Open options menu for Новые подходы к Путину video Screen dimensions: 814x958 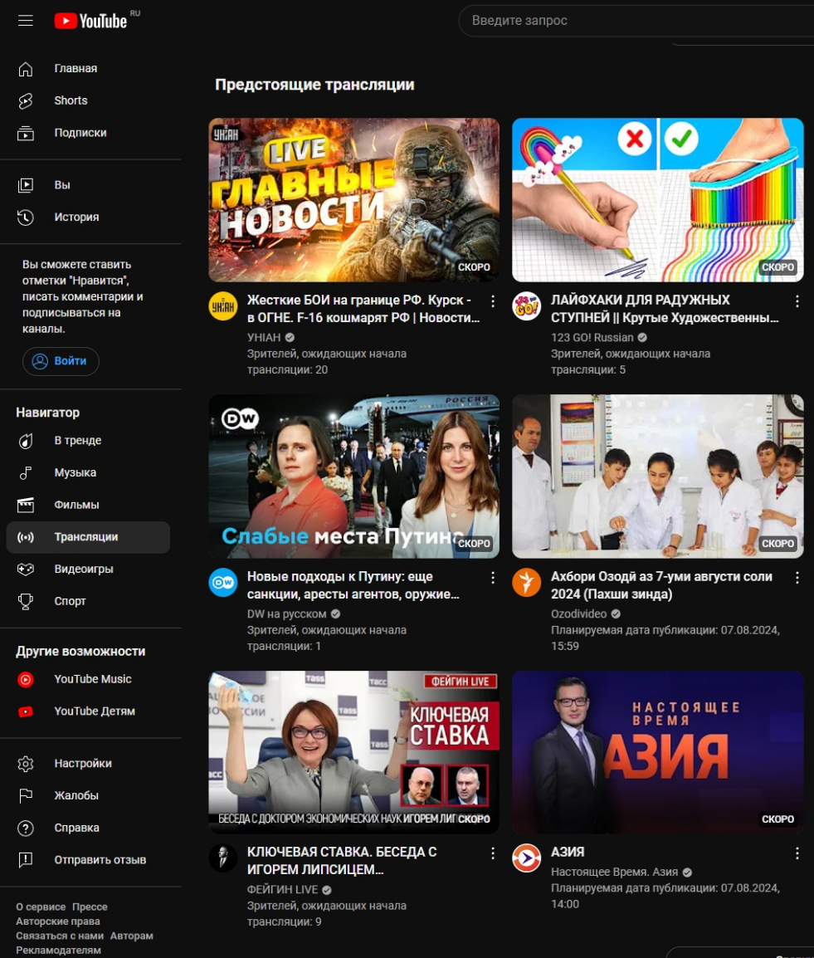coord(493,577)
